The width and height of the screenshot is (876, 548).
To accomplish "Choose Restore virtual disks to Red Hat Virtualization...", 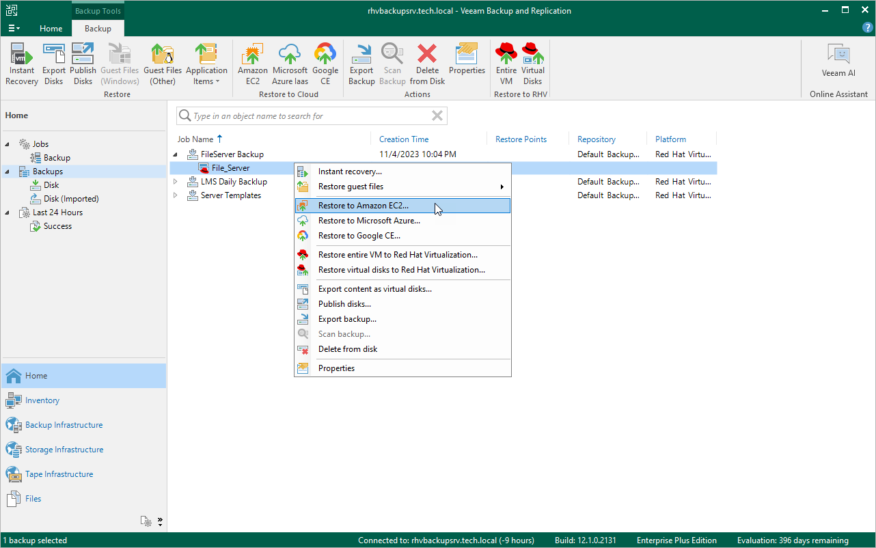I will [402, 270].
